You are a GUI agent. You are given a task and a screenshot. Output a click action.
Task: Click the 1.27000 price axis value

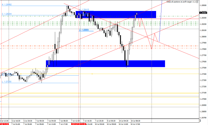click(203, 99)
